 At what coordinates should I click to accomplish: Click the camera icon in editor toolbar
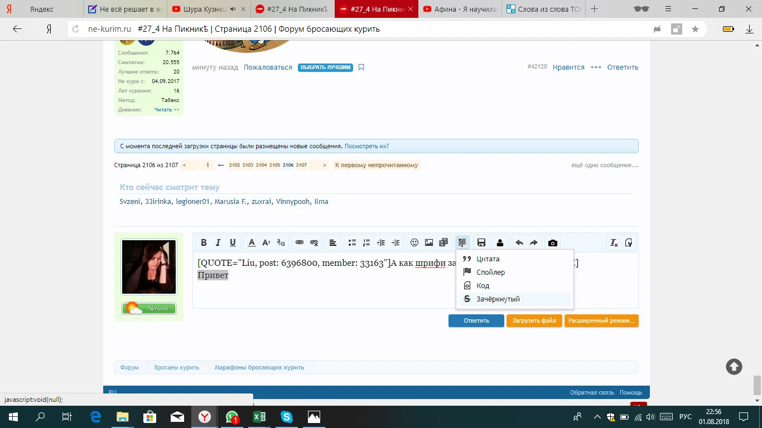click(553, 242)
